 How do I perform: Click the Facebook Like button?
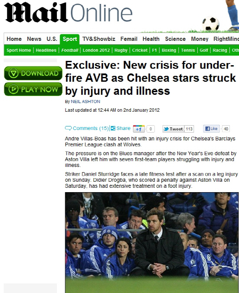point(211,129)
